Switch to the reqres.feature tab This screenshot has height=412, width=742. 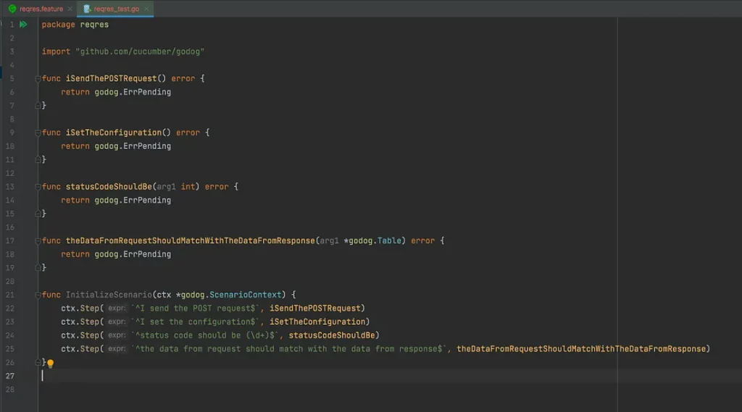(41, 9)
